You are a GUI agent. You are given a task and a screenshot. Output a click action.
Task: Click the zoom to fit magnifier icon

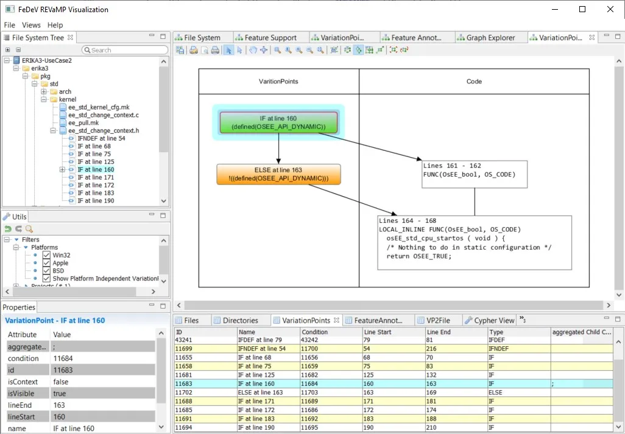coord(320,50)
